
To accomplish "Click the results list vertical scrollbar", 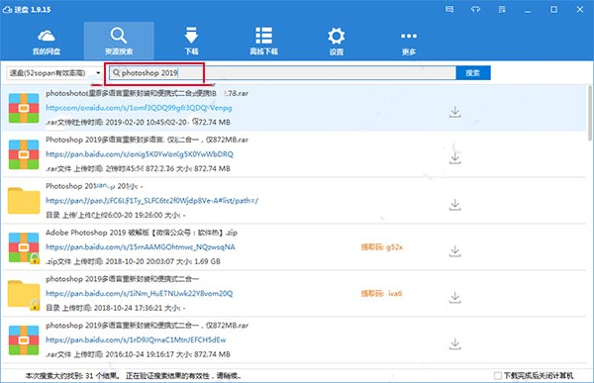I will 589,114.
